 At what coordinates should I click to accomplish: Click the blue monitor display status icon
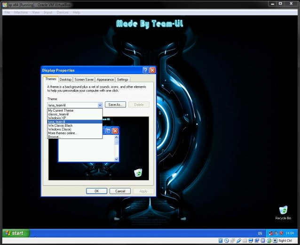(251, 240)
